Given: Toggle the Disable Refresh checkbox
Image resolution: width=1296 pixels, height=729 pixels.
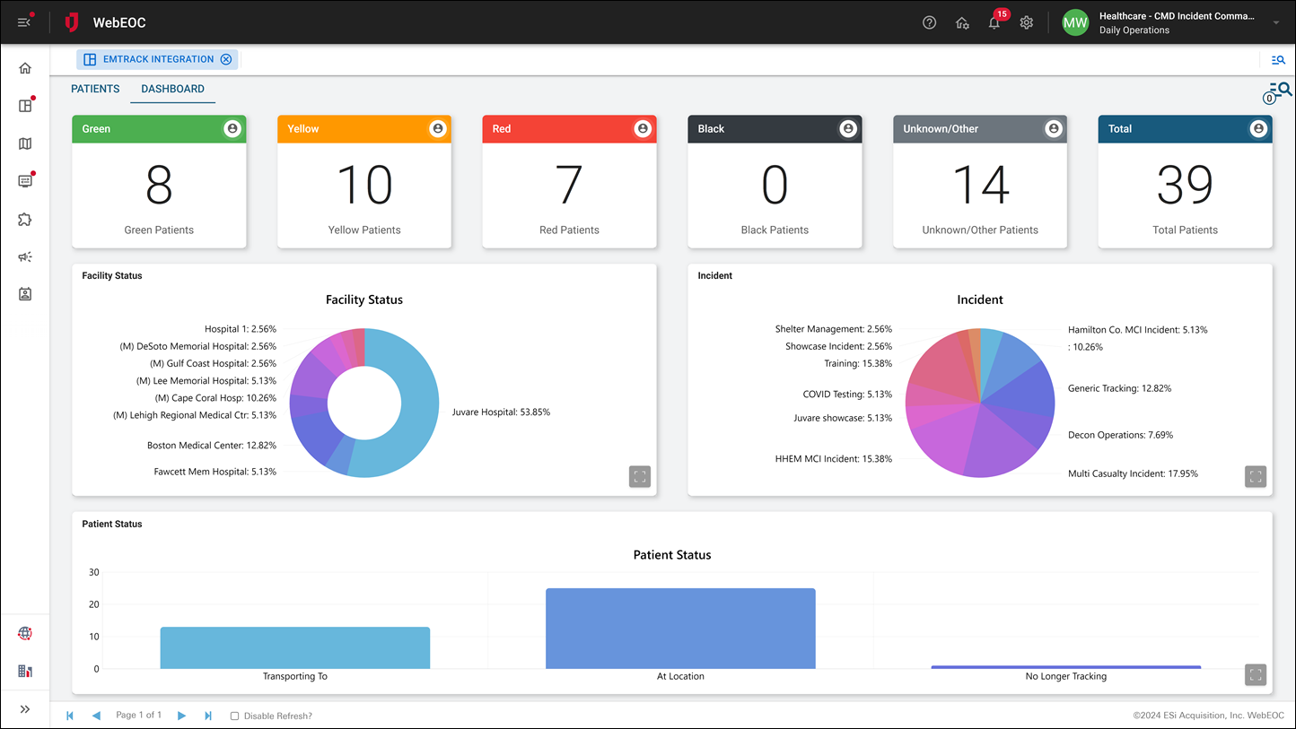Looking at the screenshot, I should pos(234,716).
